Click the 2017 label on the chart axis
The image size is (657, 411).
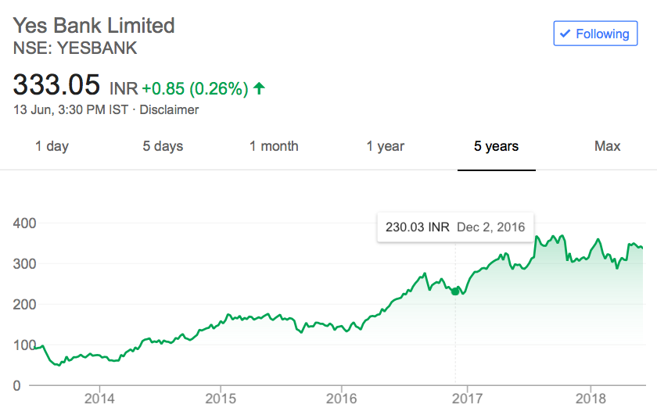(x=467, y=397)
